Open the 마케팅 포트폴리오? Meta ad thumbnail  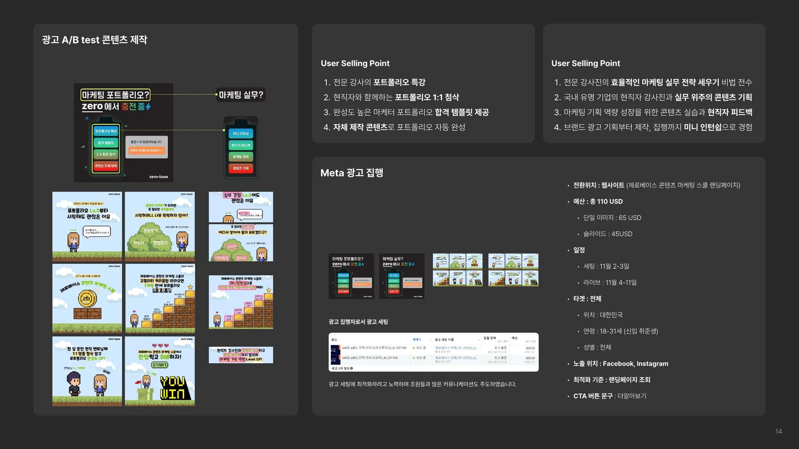351,276
